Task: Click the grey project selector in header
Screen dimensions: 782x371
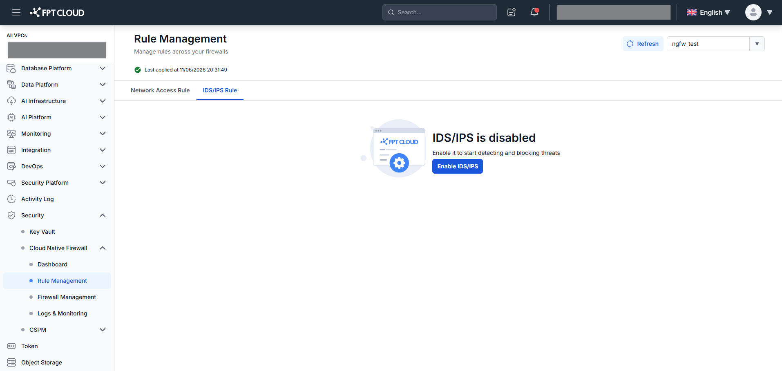Action: (614, 12)
